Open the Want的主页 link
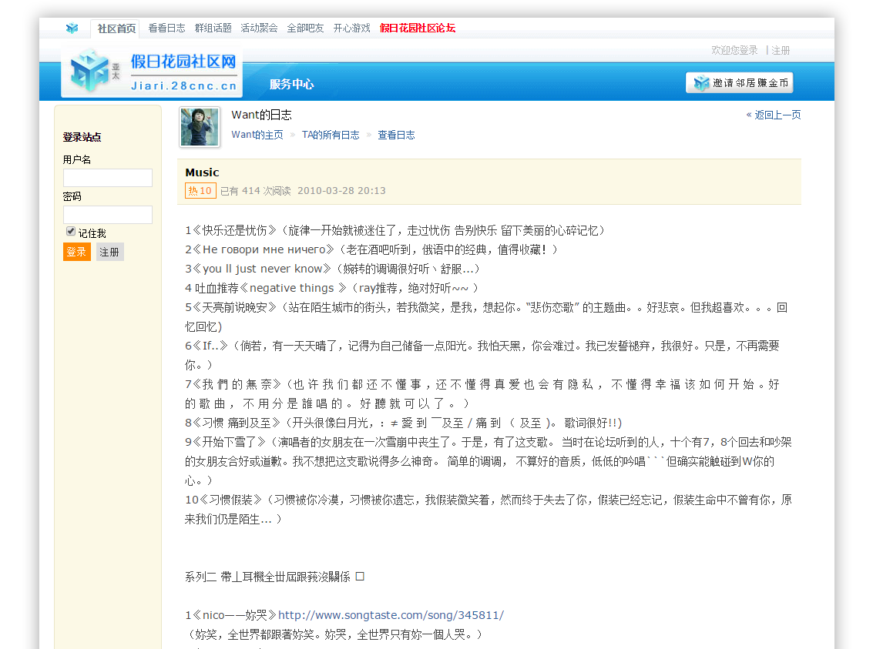Viewport: 873px width, 649px height. click(x=257, y=135)
